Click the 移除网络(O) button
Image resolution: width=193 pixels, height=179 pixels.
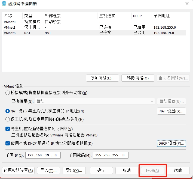[x=138, y=78]
